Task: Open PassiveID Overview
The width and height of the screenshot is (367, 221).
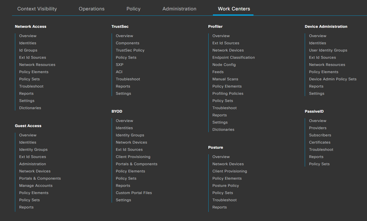Action: pyautogui.click(x=318, y=121)
